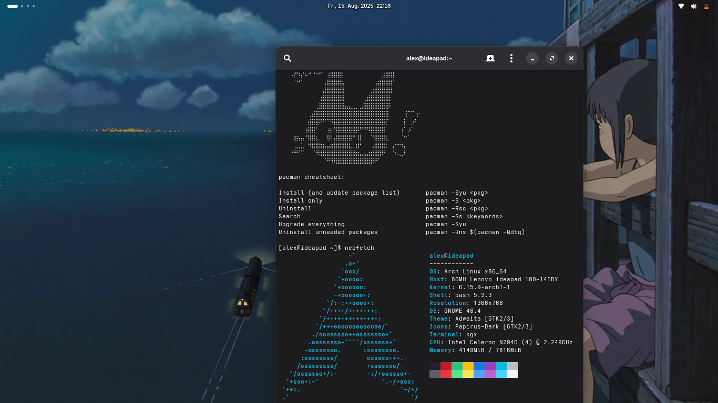Open the clock showing Fr., 15. Aug. 2025 22:16
The width and height of the screenshot is (718, 403).
[359, 6]
